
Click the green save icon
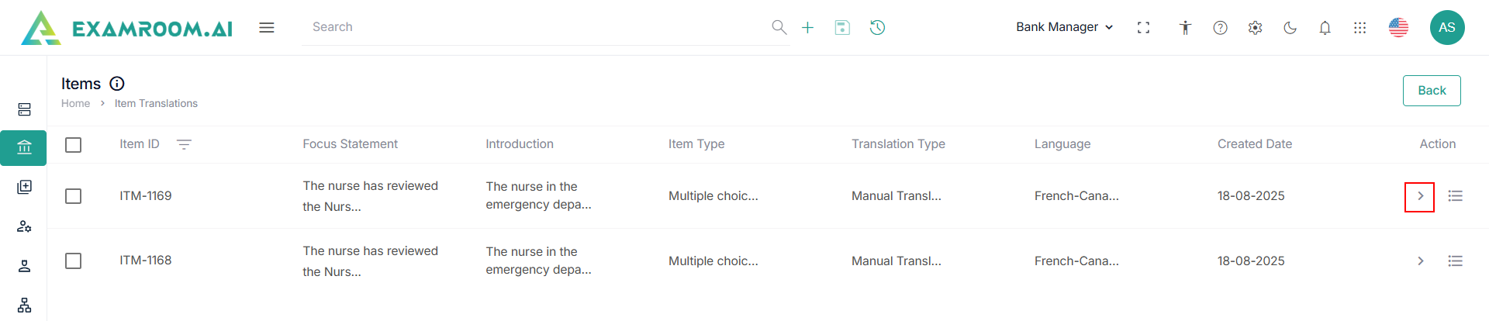click(842, 28)
